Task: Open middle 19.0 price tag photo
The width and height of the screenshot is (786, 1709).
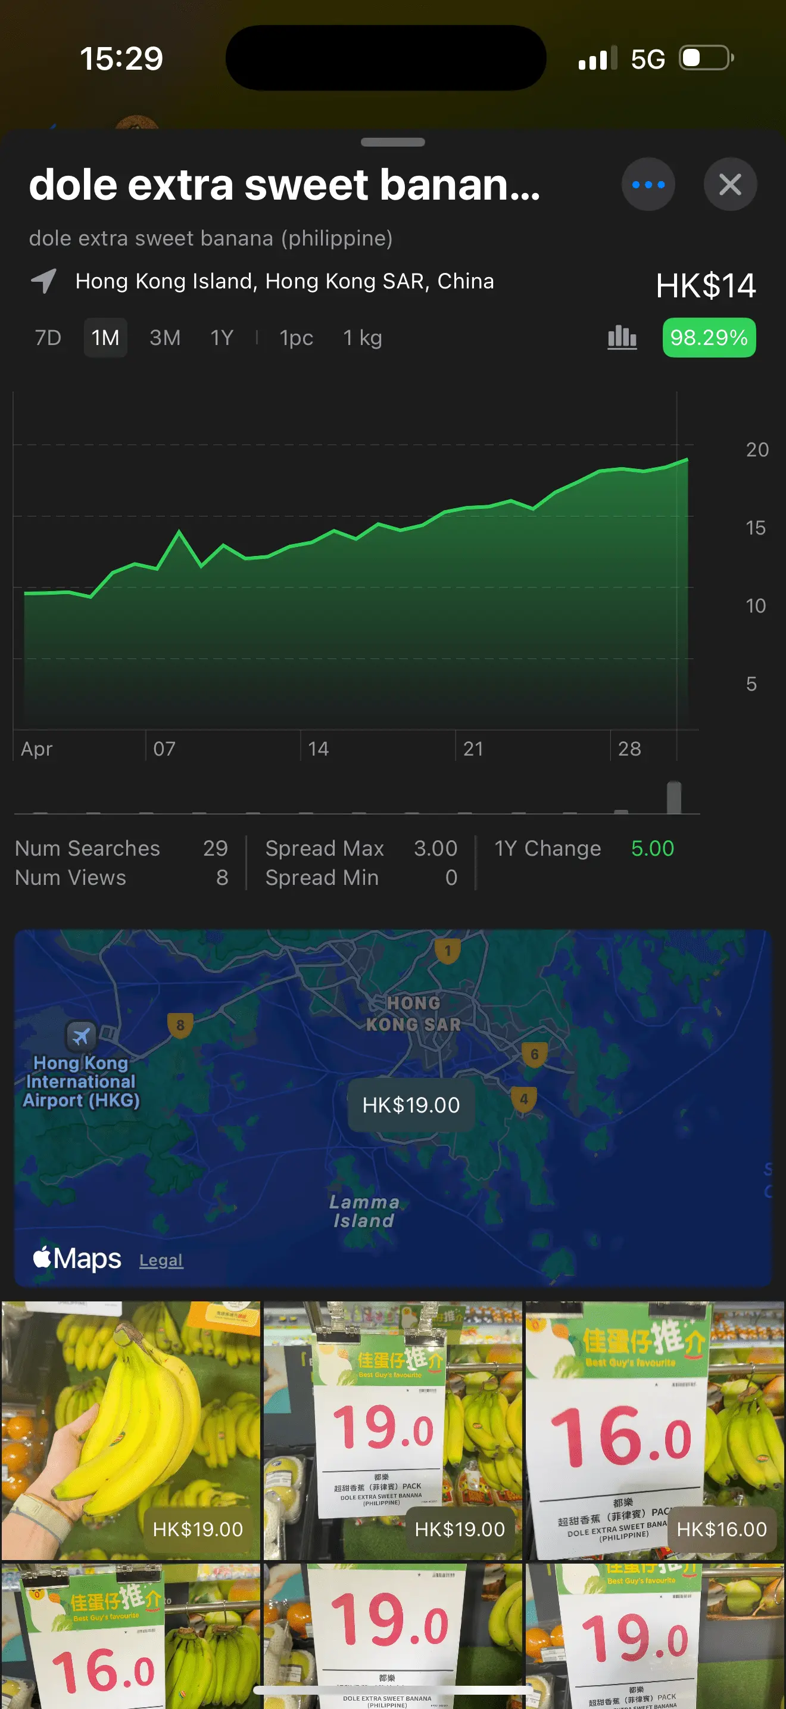Action: click(392, 1430)
